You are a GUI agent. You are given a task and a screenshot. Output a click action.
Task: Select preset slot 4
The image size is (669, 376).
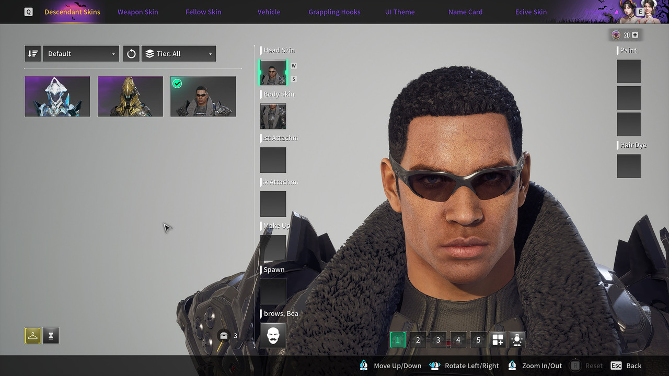click(x=458, y=340)
